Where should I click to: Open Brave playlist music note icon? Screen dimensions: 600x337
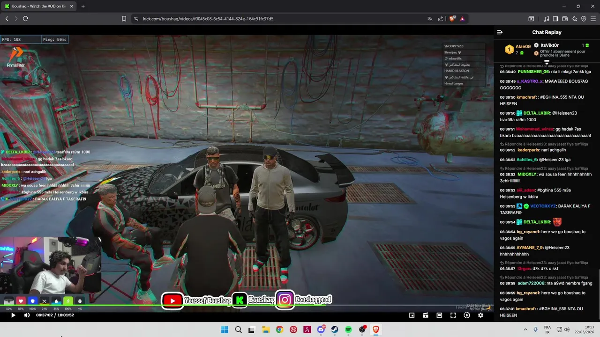tap(546, 19)
